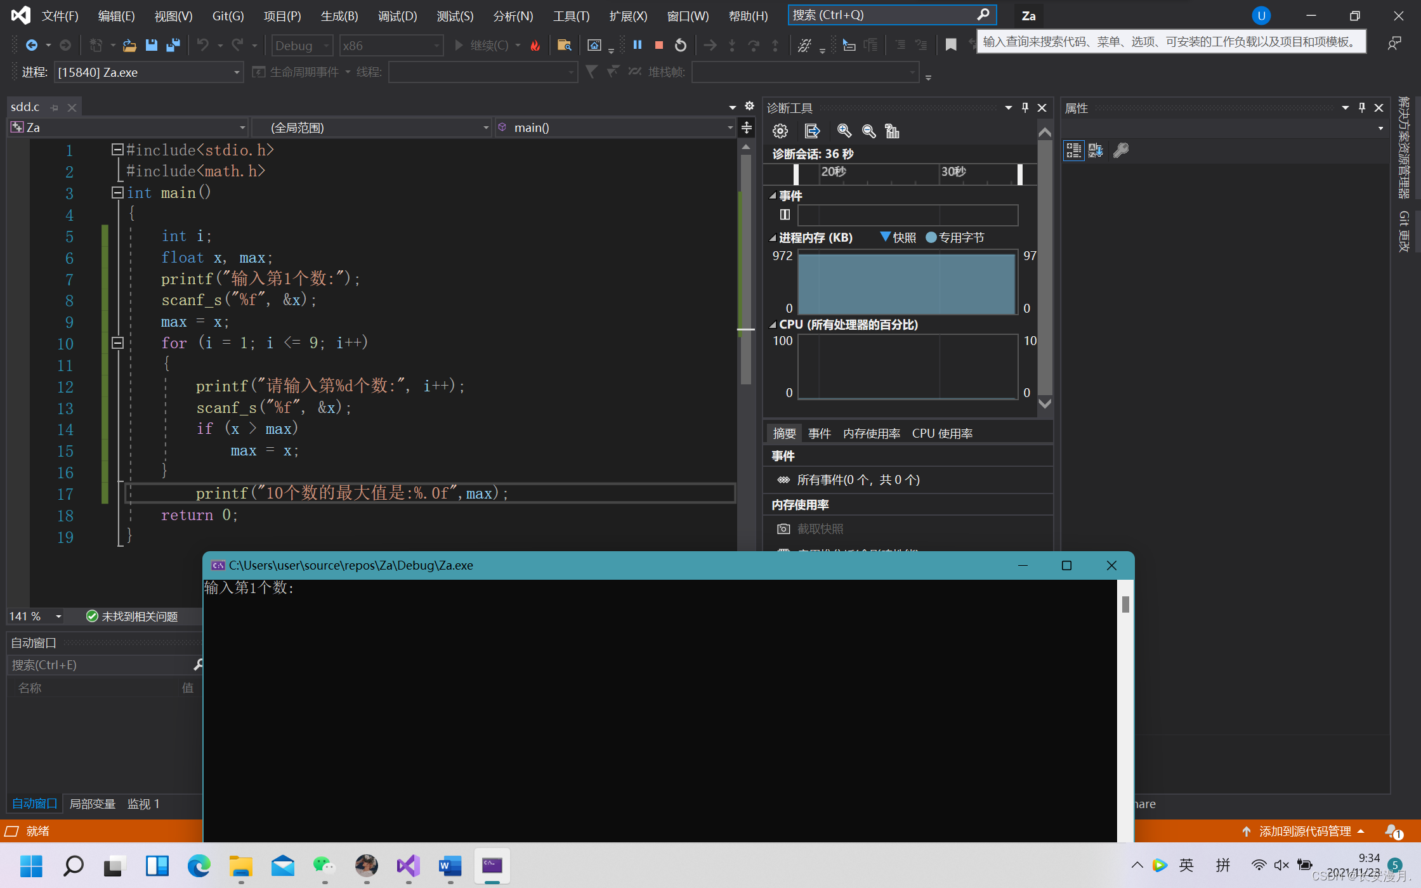Show categorized view in the Properties panel
Image resolution: width=1421 pixels, height=888 pixels.
tap(1073, 150)
